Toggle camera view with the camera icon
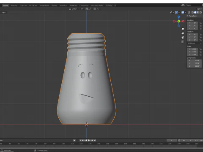This screenshot has height=152, width=203. coord(183,38)
